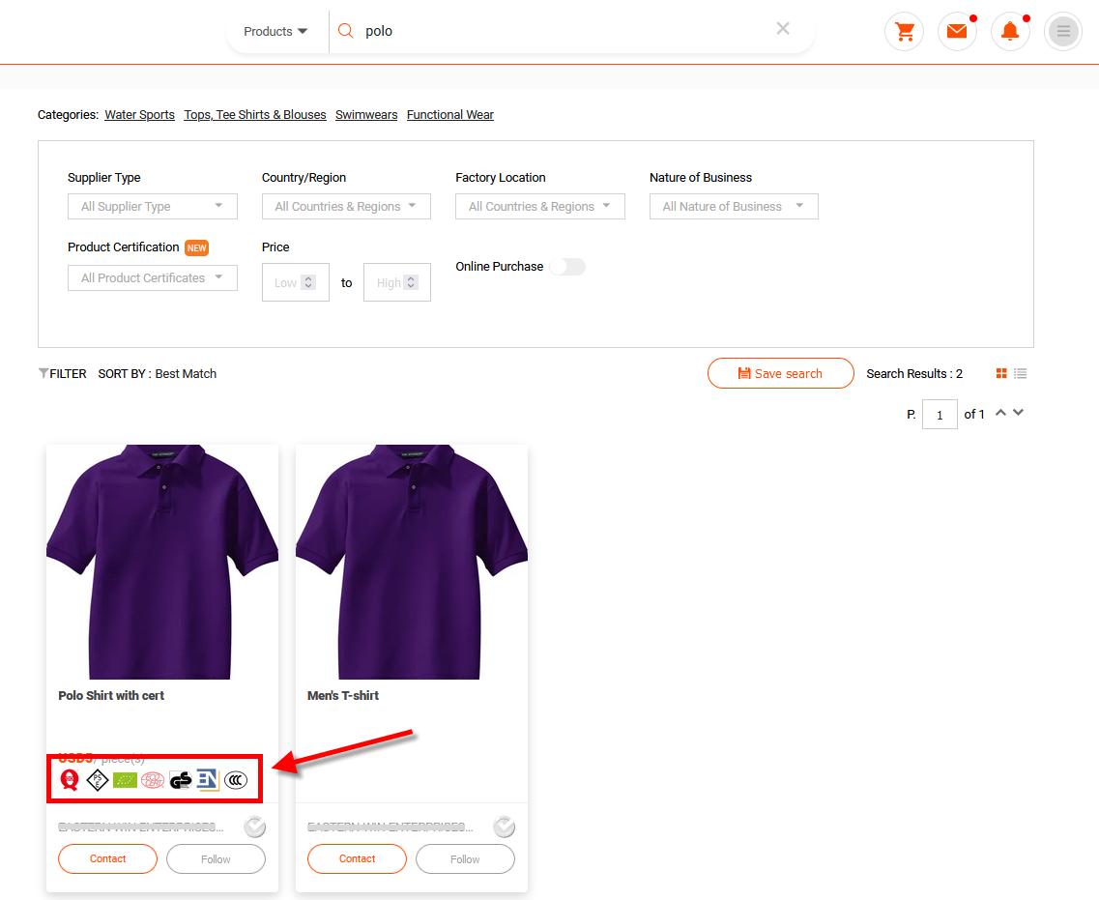Open the Products search category dropdown

pos(275,32)
